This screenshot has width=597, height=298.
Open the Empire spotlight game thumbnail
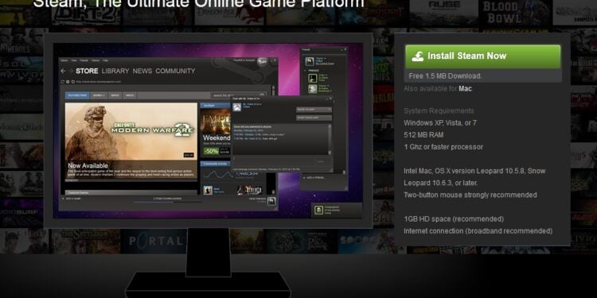pyautogui.click(x=216, y=121)
